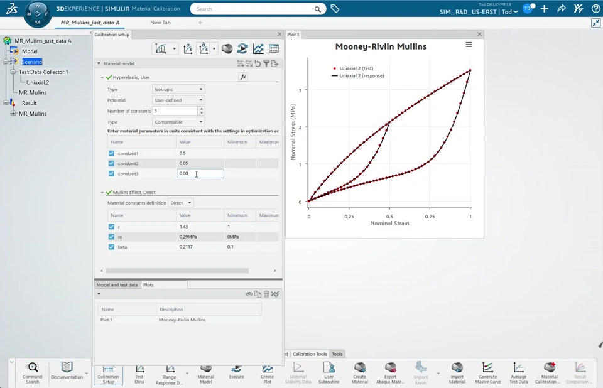Open the Tools tab in action bar
Screen dimensions: 603x388
pos(337,354)
